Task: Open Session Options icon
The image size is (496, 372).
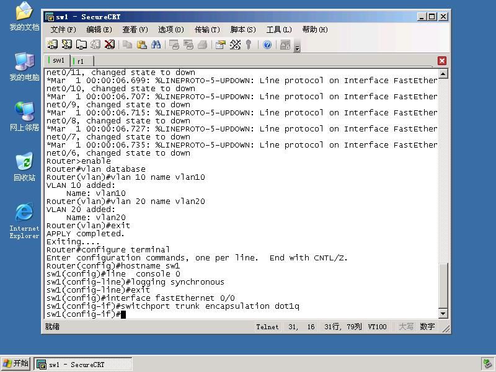Action: (221, 45)
